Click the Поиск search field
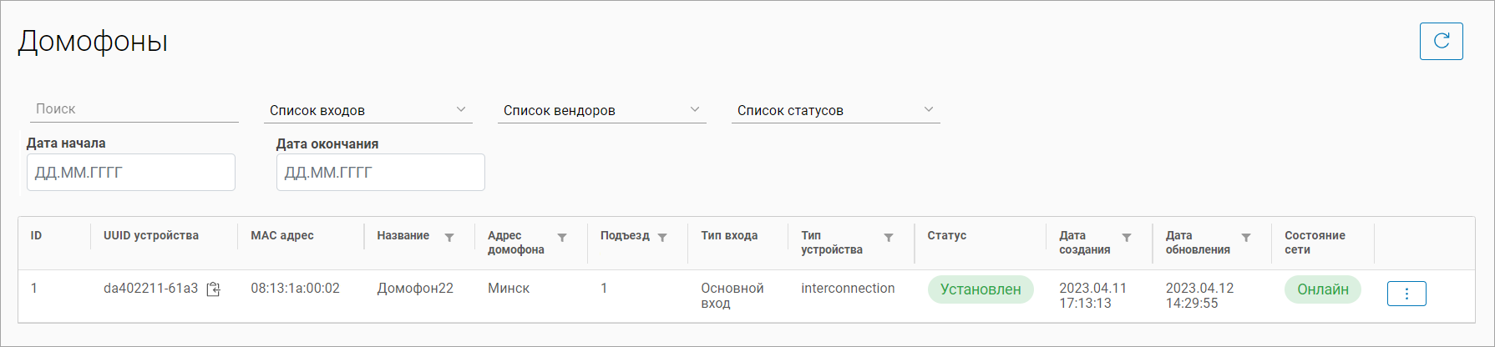 pos(134,109)
